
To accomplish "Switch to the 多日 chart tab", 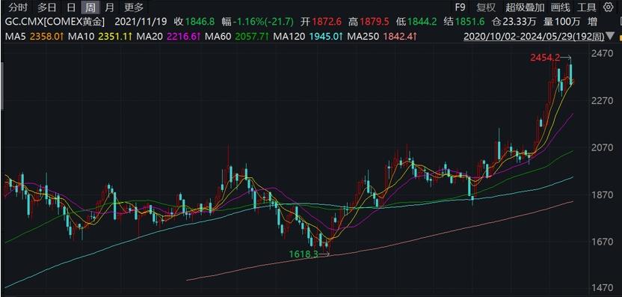I will point(47,7).
